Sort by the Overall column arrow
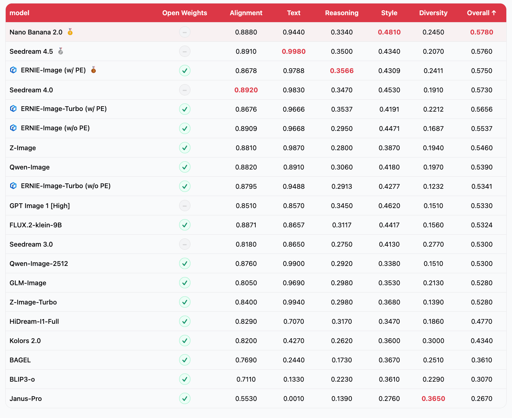Screen dimensions: 512x418 point(494,13)
